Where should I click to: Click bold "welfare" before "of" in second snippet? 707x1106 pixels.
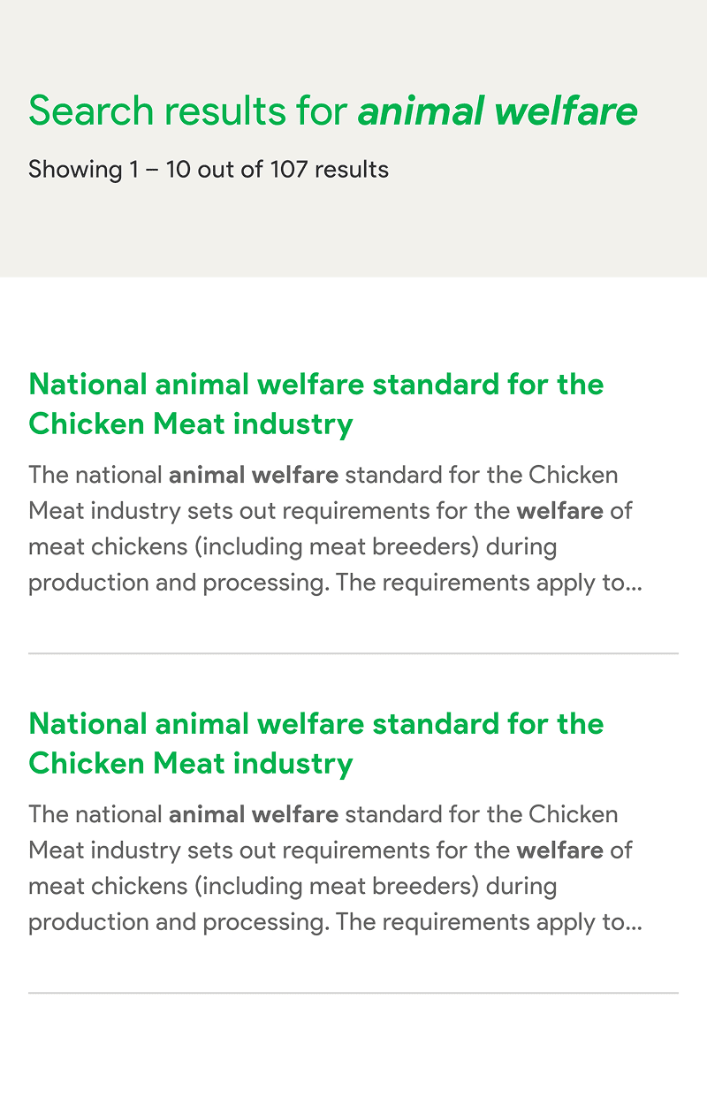(559, 850)
